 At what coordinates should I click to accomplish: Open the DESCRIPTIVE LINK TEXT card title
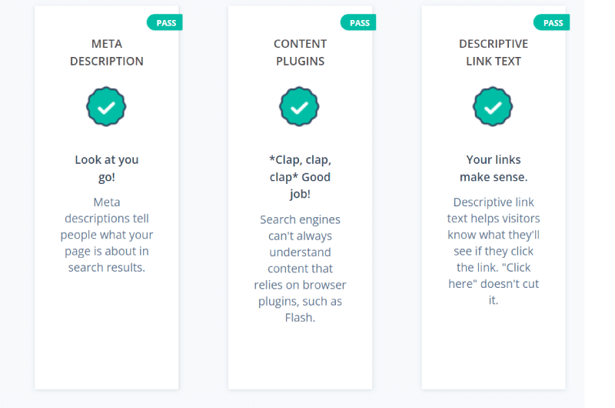point(494,52)
